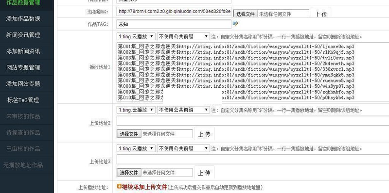Click the empty 上传地址3 address textarea
The height and width of the screenshot is (193, 389).
(253, 160)
